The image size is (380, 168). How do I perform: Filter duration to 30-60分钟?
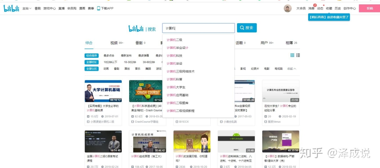pyautogui.click(x=149, y=62)
